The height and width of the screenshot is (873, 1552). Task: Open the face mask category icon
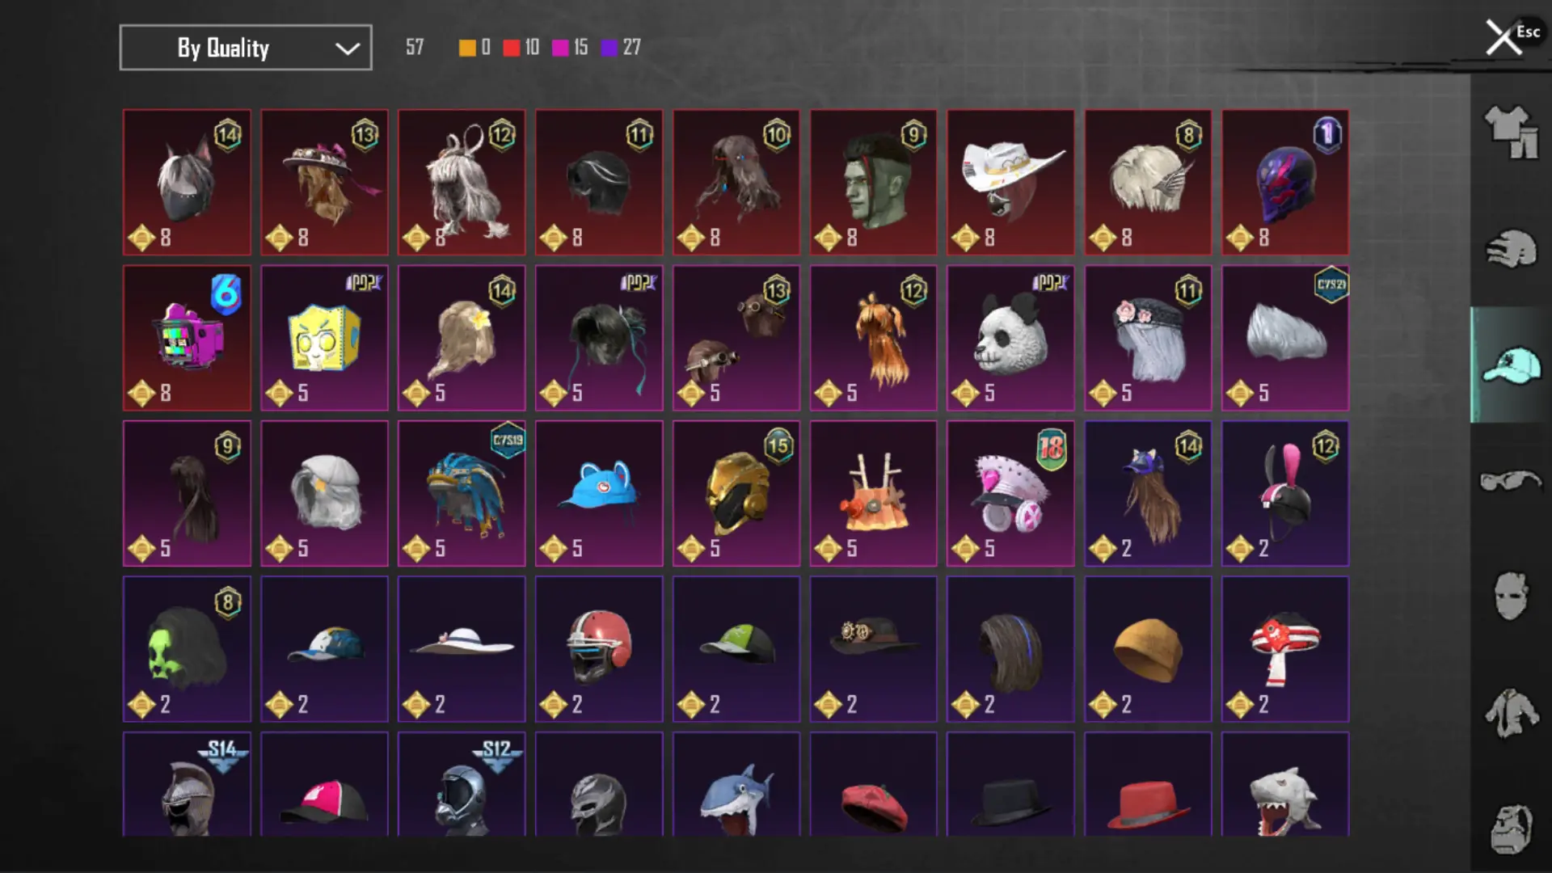[x=1510, y=597]
